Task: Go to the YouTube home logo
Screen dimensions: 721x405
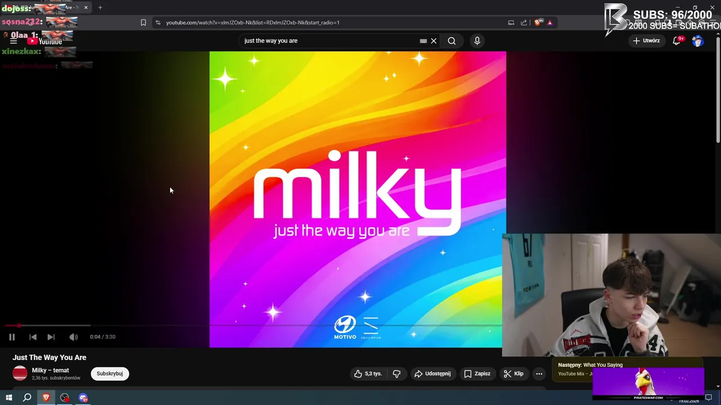Action: [45, 41]
